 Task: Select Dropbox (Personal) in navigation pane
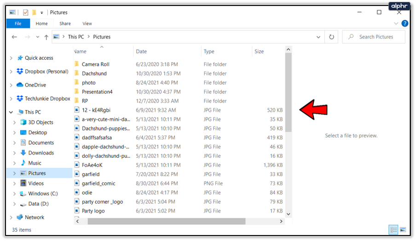point(46,71)
